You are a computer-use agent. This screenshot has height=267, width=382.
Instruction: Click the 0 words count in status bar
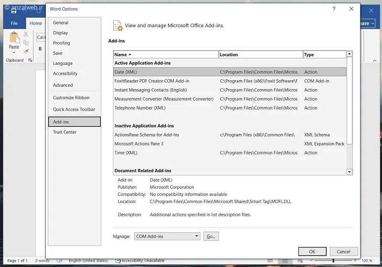point(42,261)
